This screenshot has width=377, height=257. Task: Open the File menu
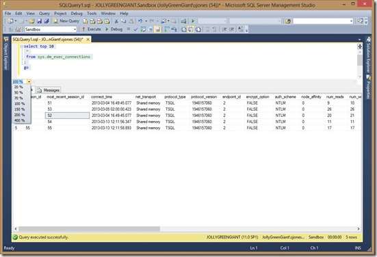[x=8, y=14]
